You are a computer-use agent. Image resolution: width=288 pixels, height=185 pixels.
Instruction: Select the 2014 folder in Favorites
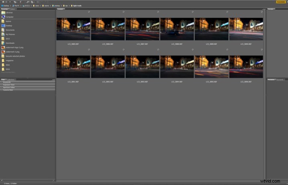[6, 69]
